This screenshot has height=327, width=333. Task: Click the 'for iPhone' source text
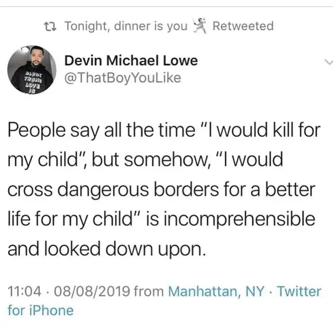pos(41,310)
